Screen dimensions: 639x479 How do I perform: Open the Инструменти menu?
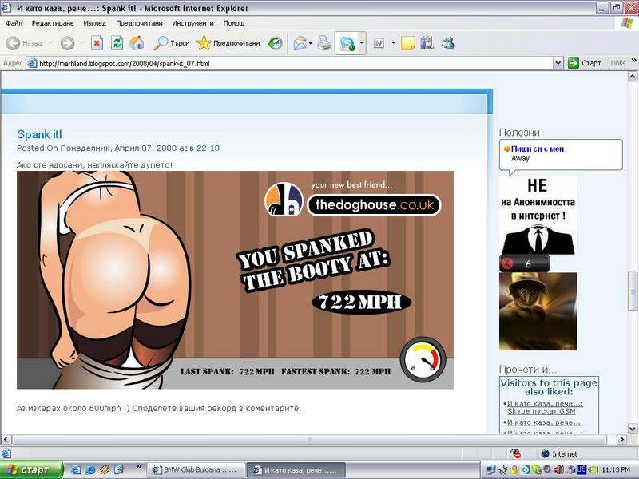[x=192, y=23]
